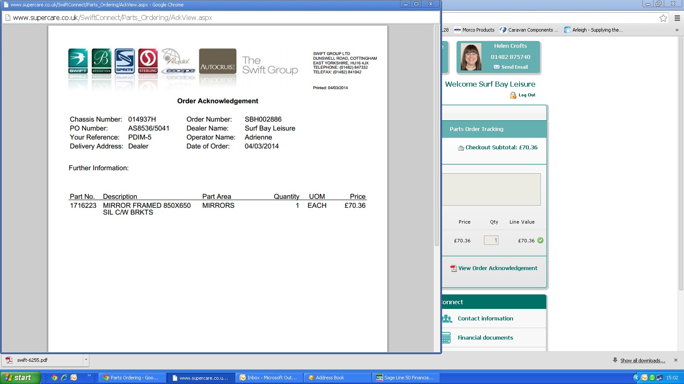Click the system clock showing 15:02
This screenshot has height=384, width=684.
click(x=672, y=378)
